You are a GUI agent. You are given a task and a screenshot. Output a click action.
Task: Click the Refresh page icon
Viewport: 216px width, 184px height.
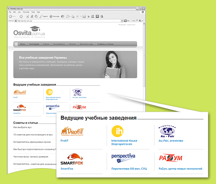coord(32,16)
